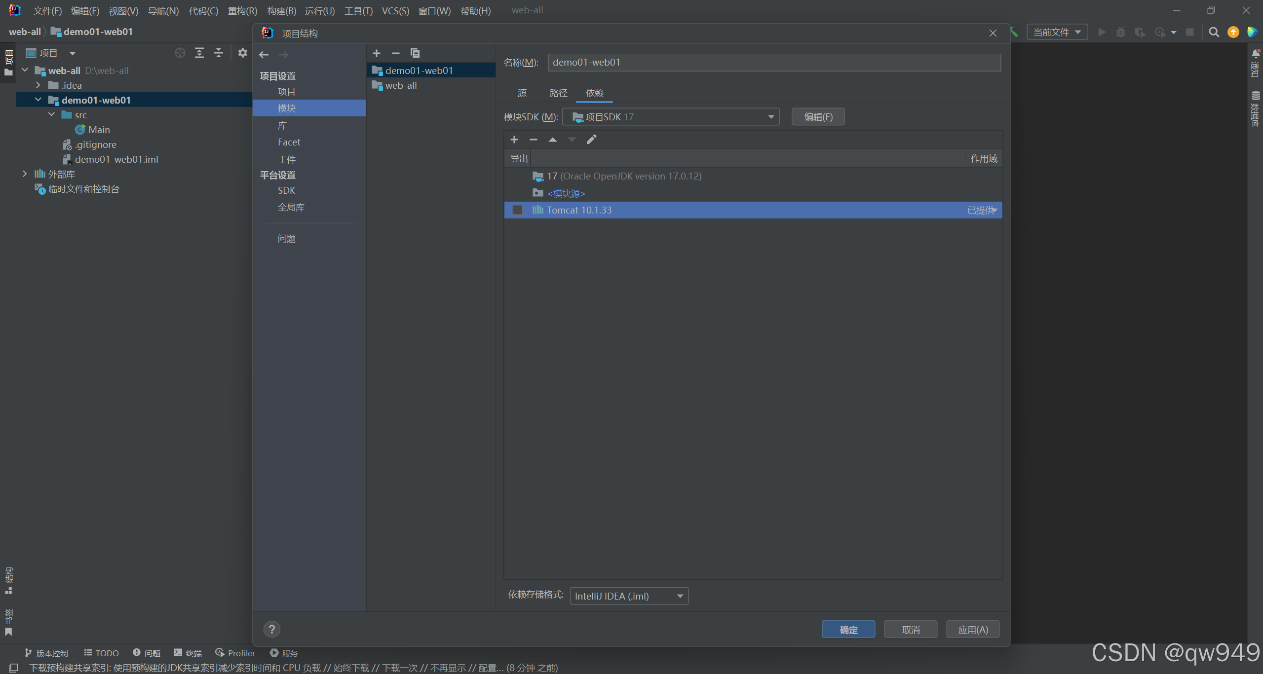Collapse the src folder in project tree
This screenshot has height=674, width=1263.
52,115
